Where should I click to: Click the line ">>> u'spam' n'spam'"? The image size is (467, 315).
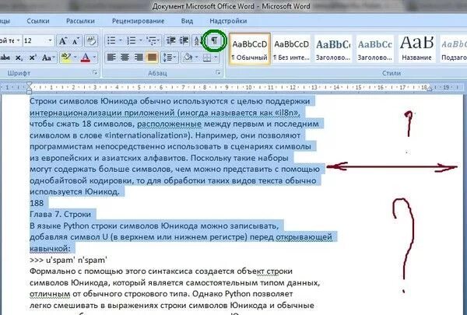tap(68, 260)
